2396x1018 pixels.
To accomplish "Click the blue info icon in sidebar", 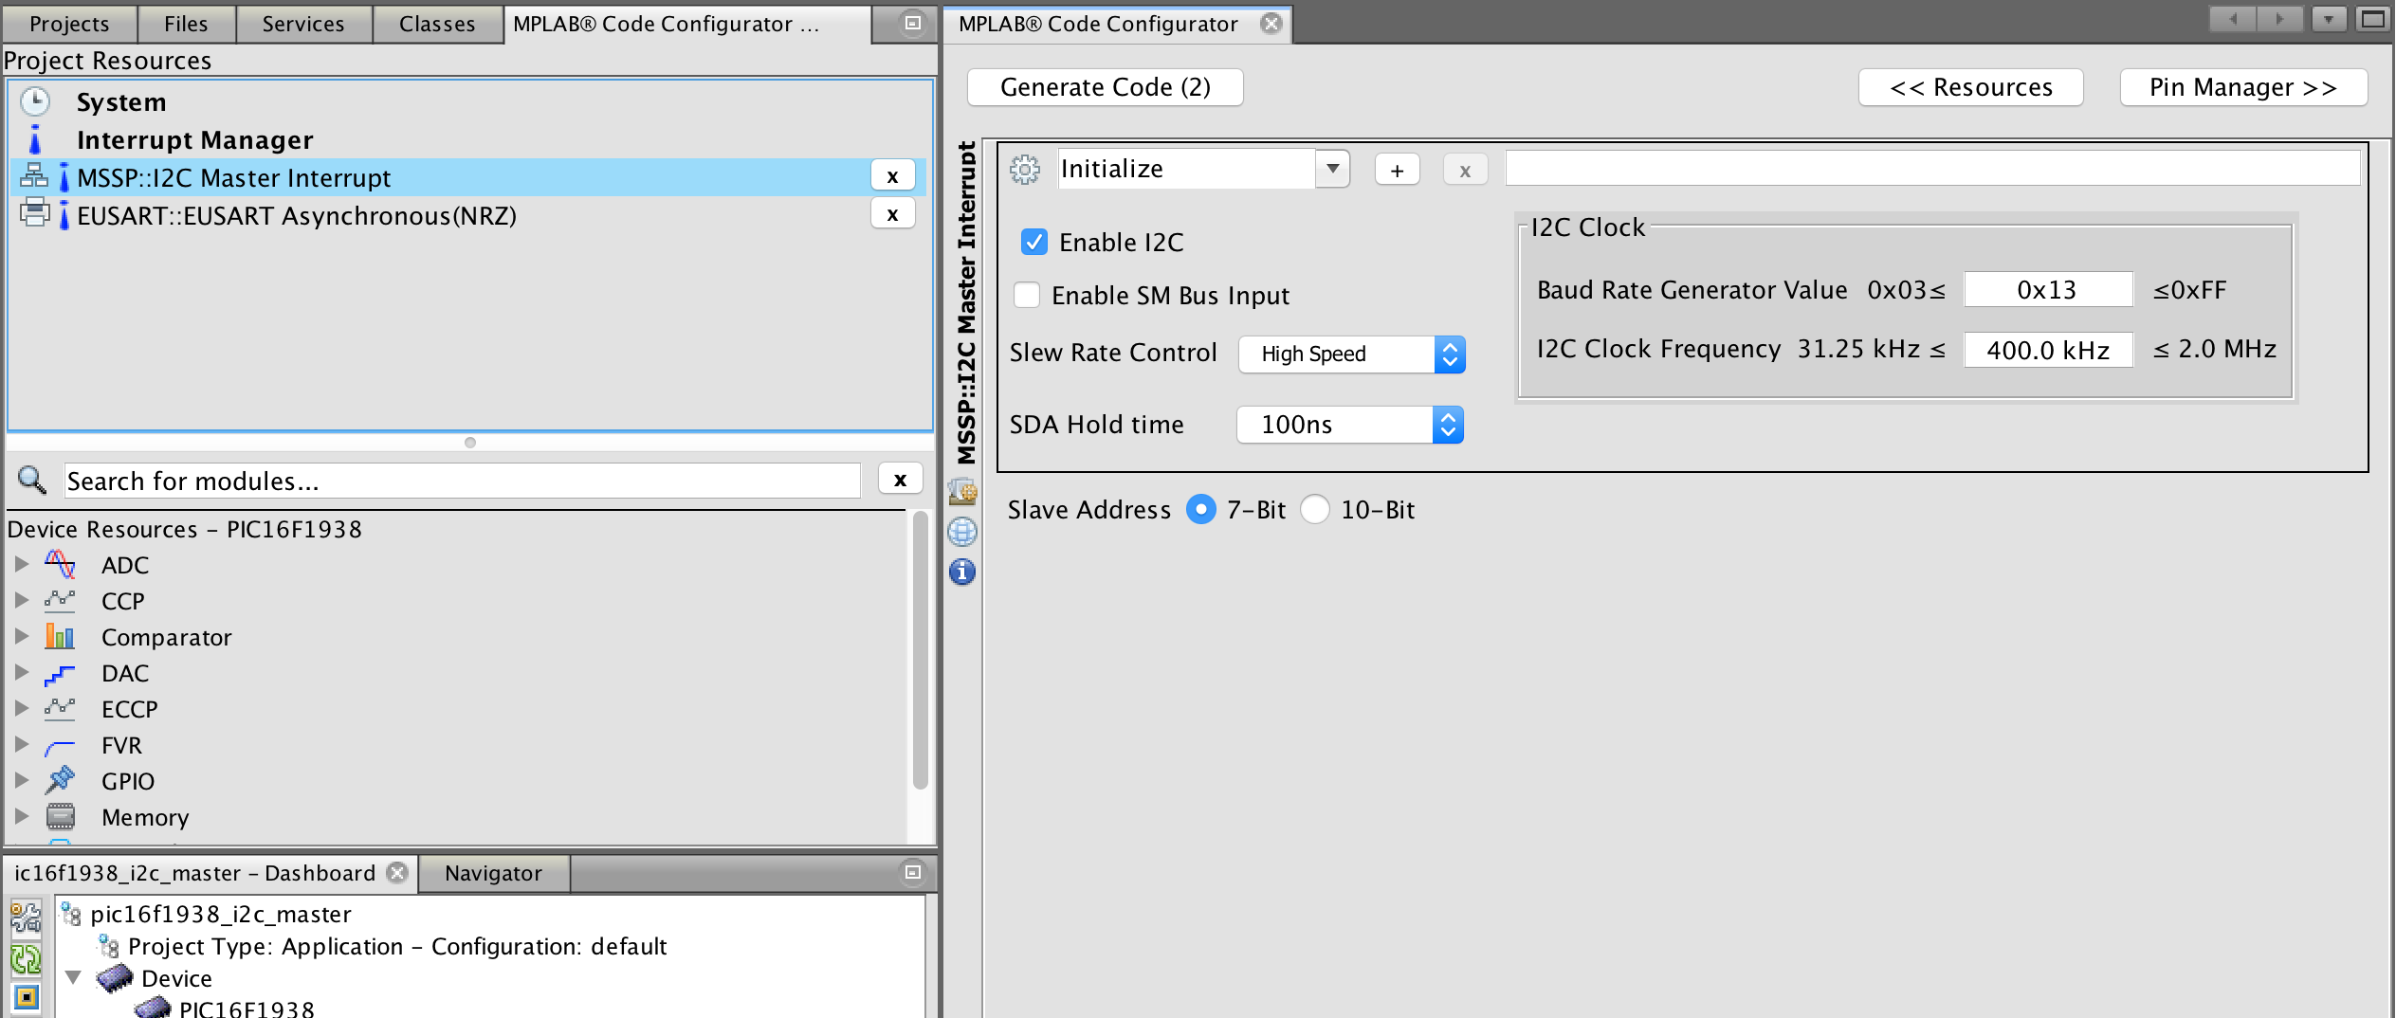I will pos(961,572).
